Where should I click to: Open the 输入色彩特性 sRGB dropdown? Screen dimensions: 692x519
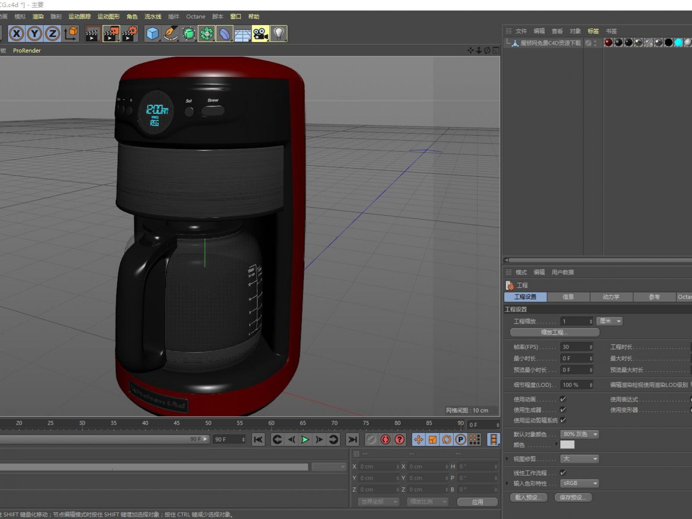580,483
